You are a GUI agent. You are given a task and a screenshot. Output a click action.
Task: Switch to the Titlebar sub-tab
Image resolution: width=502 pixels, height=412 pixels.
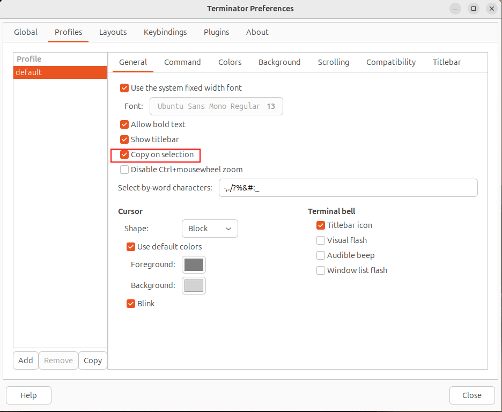pos(447,62)
